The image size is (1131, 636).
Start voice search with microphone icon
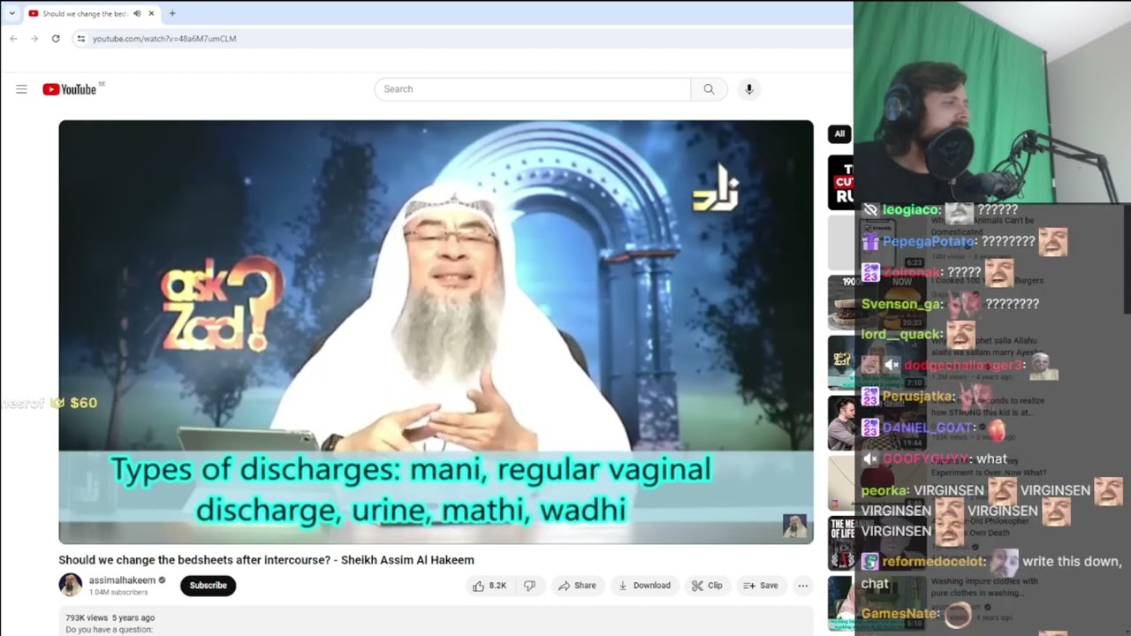click(x=748, y=89)
